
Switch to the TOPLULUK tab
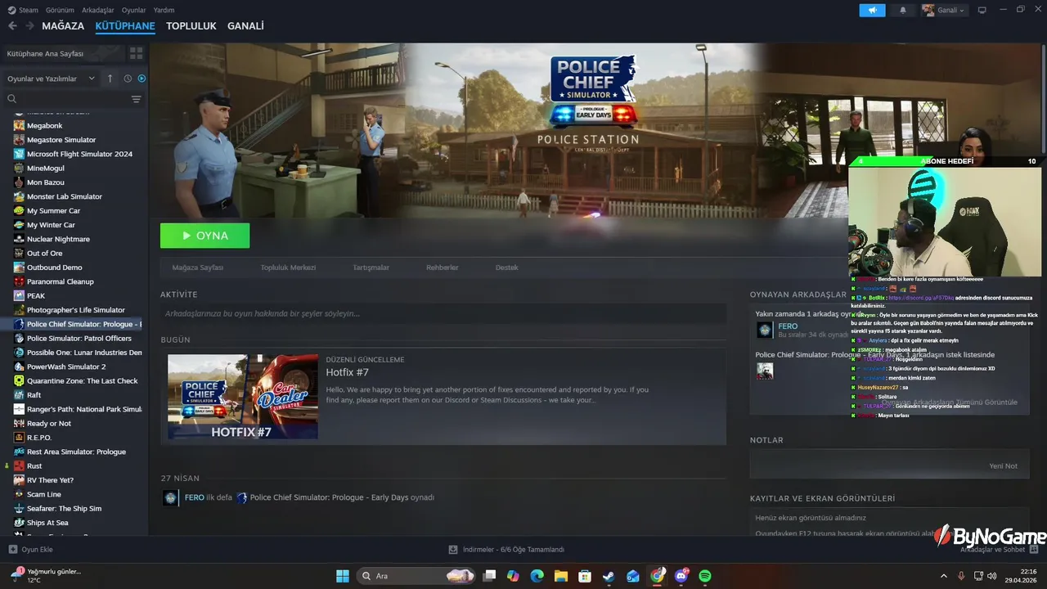click(191, 26)
